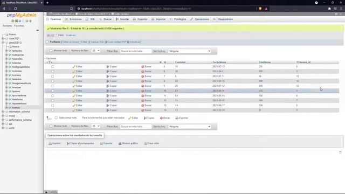Click pencil Editar icon in row id 14

pyautogui.click(x=74, y=110)
